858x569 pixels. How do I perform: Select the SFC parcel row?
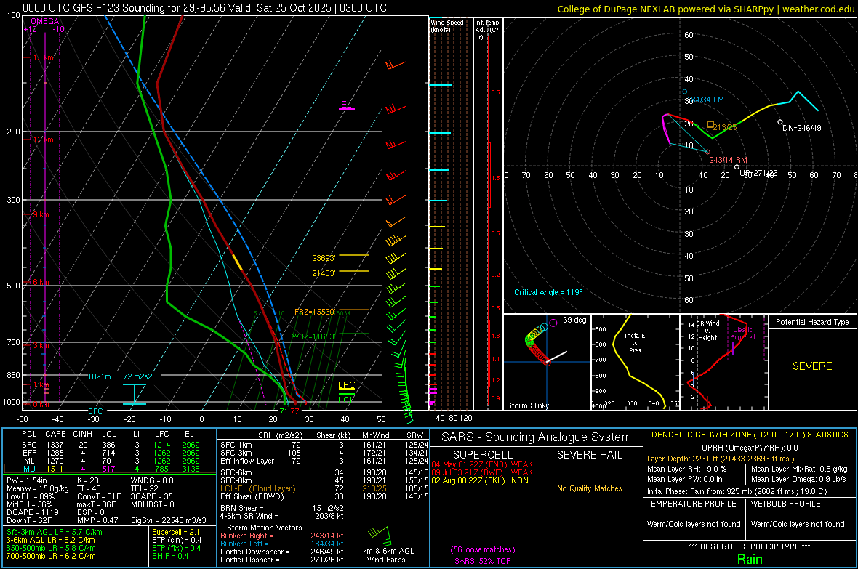110,445
